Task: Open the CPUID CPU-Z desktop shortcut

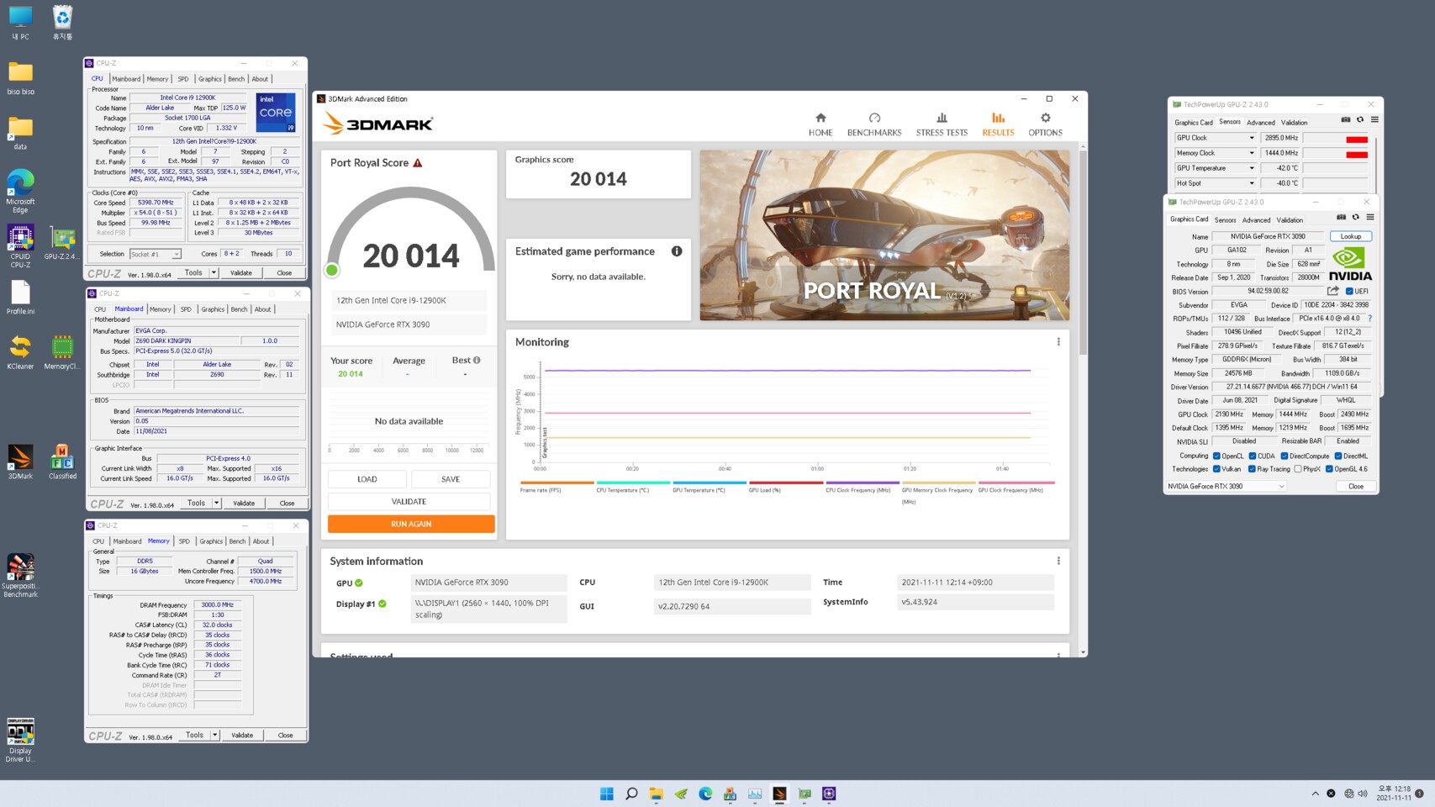Action: [20, 245]
